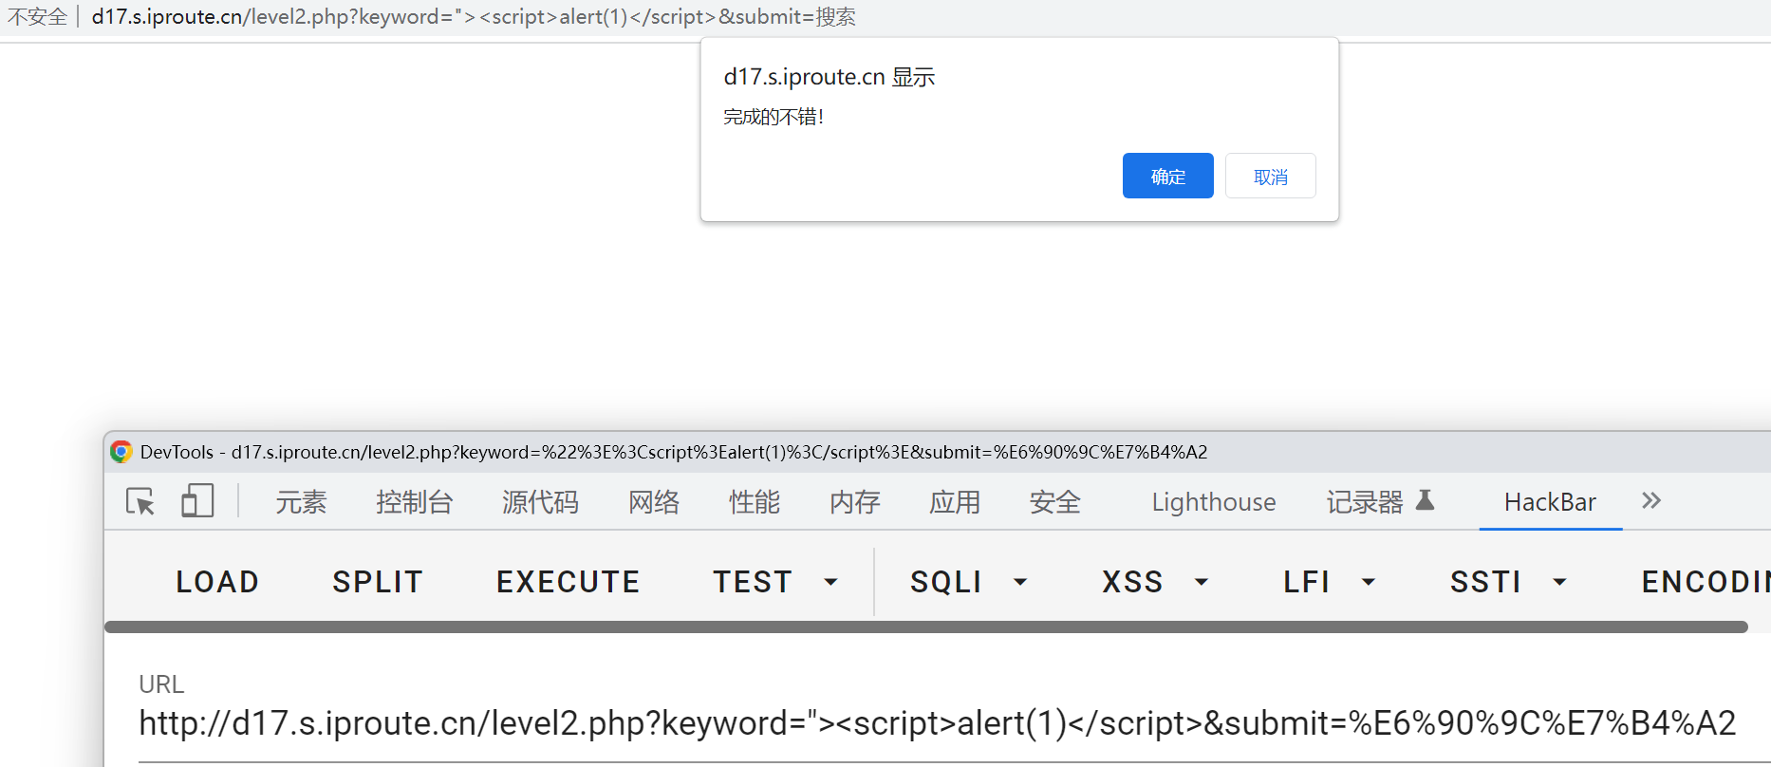Screen dimensions: 1771x767
Task: Select the HackBar tab
Action: pyautogui.click(x=1550, y=502)
